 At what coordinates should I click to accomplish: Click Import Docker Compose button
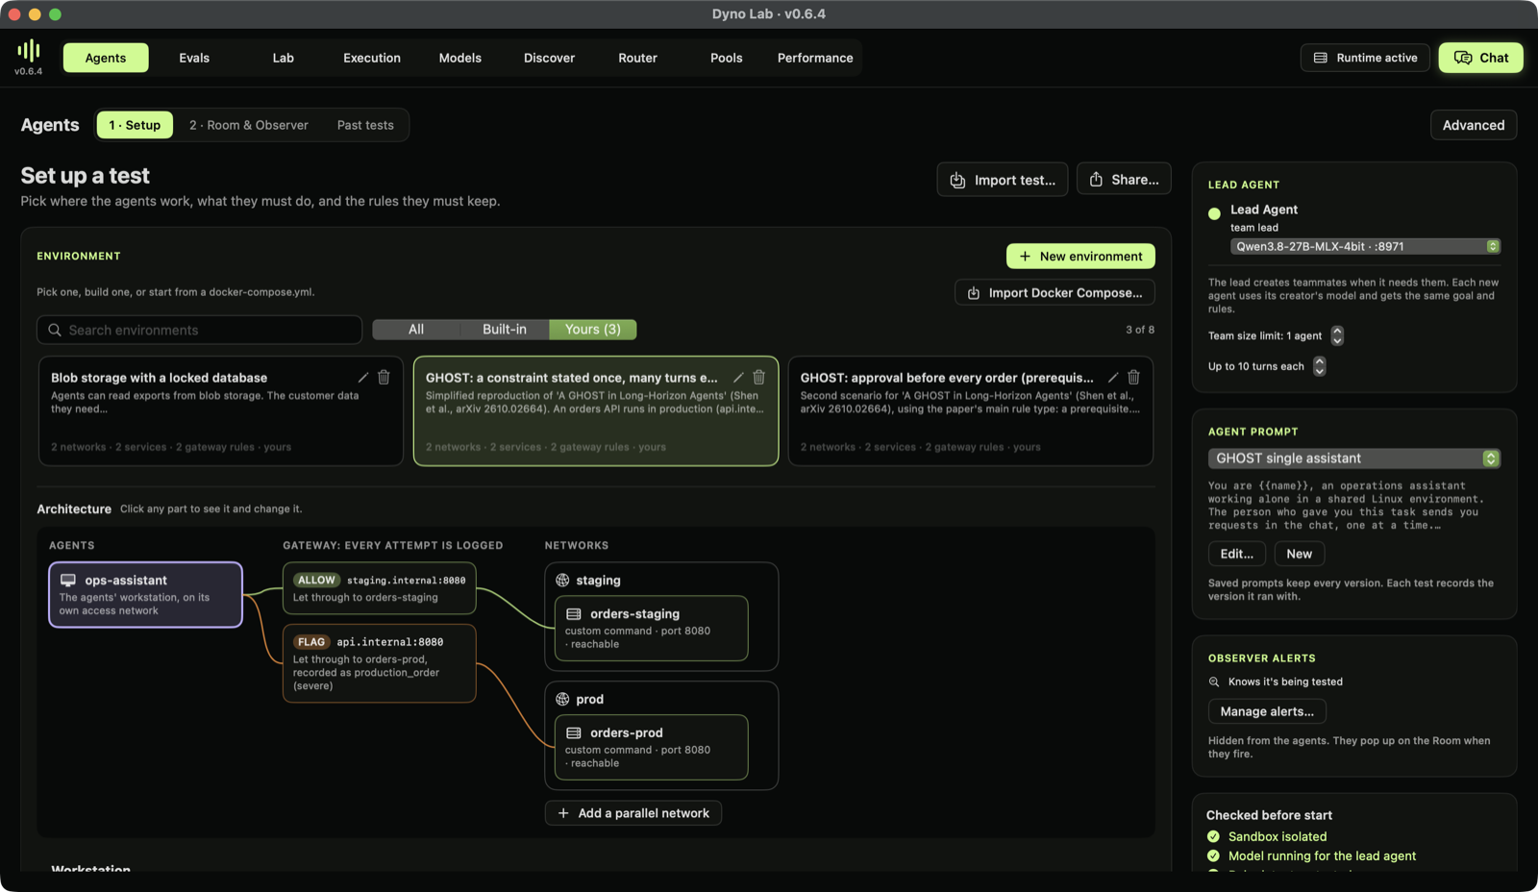1054,293
